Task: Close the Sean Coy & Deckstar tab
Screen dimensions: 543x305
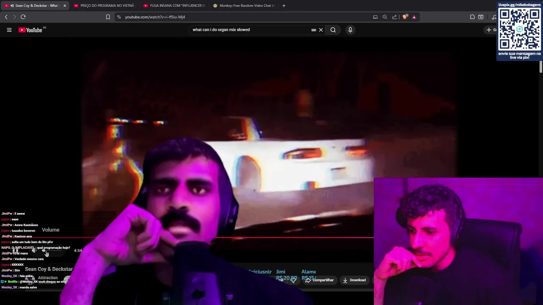Action: coord(64,6)
